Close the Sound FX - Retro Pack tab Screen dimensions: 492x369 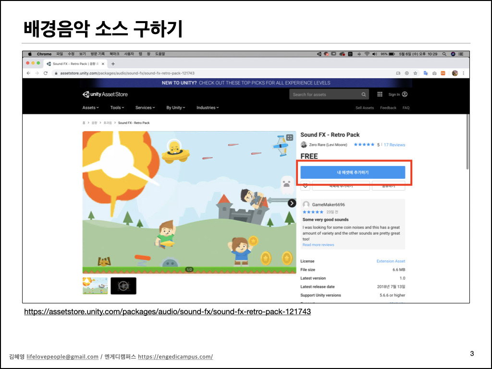(x=103, y=64)
